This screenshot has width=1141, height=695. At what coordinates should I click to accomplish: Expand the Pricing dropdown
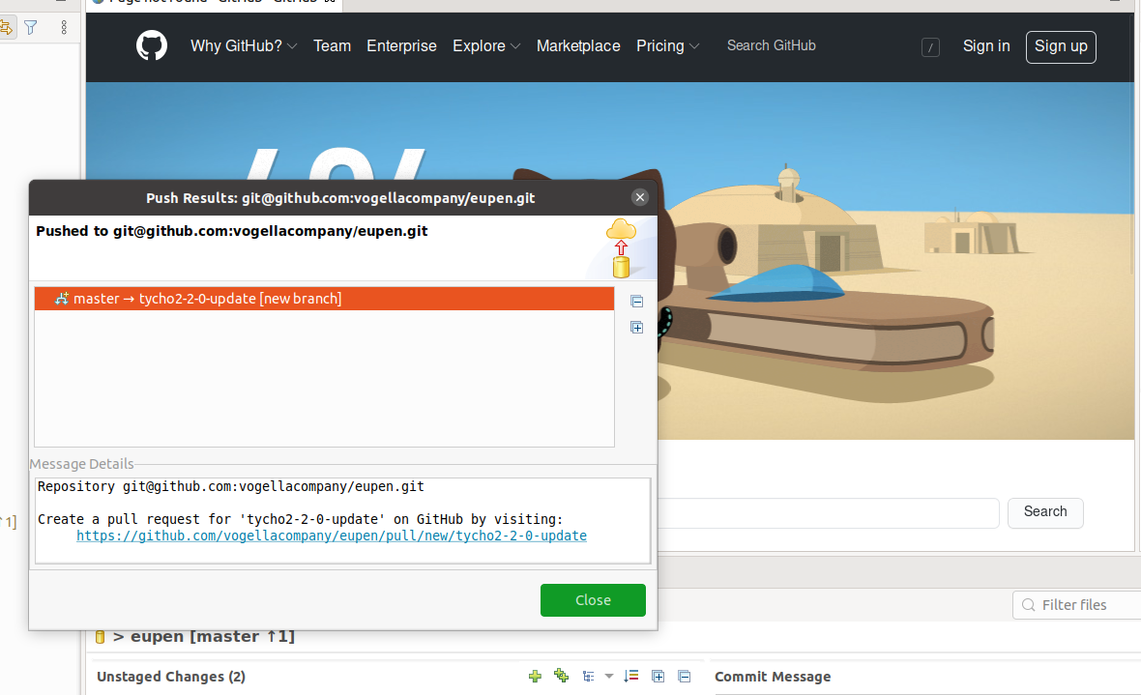[667, 45]
